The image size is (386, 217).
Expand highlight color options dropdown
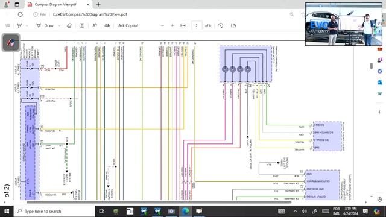[27, 25]
